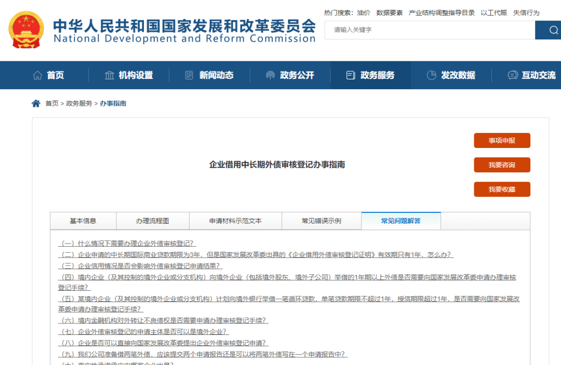Click the breadcrumb home icon
The image size is (561, 365).
click(35, 103)
